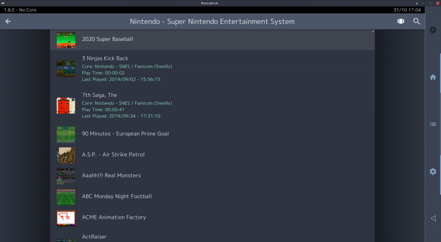441x242 pixels.
Task: Click the Air Strike Patrol thumbnail
Action: [66, 155]
